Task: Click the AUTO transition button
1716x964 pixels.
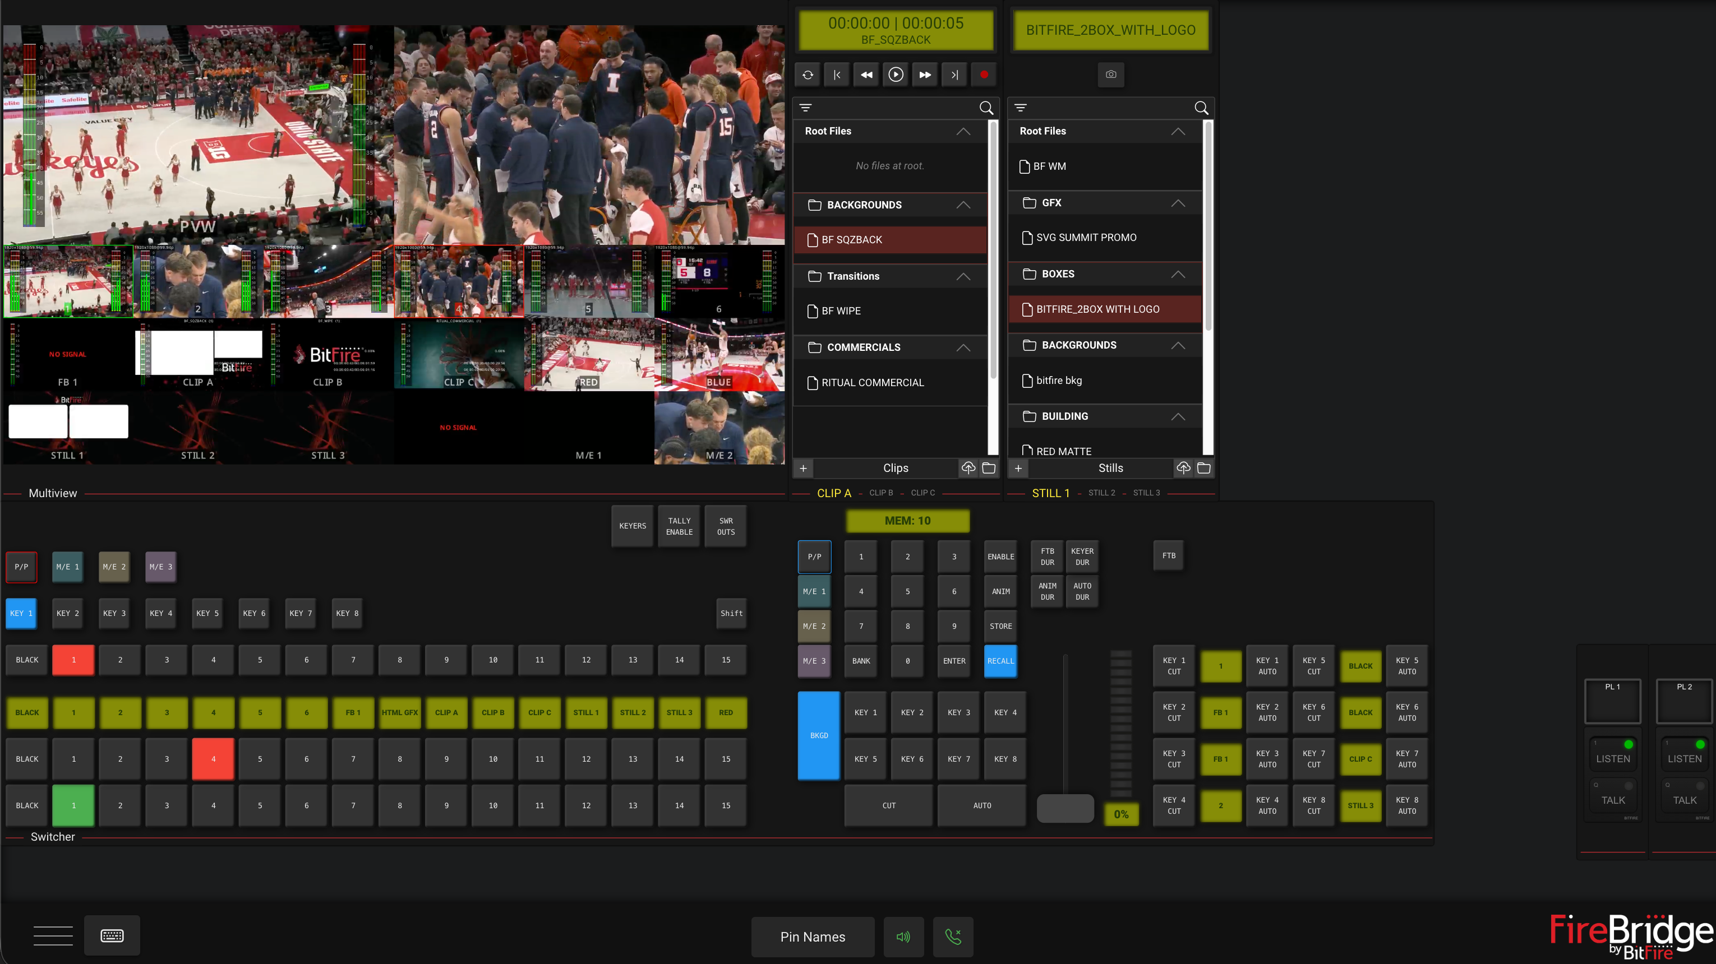Action: point(982,805)
